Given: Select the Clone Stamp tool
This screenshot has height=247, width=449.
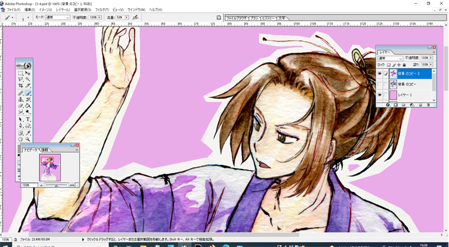Looking at the screenshot, I should (21, 99).
